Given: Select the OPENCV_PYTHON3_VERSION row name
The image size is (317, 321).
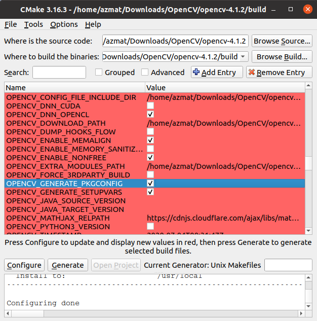Looking at the screenshot, I should coord(58,226).
